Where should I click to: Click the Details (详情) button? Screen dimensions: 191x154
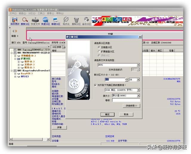point(59,128)
